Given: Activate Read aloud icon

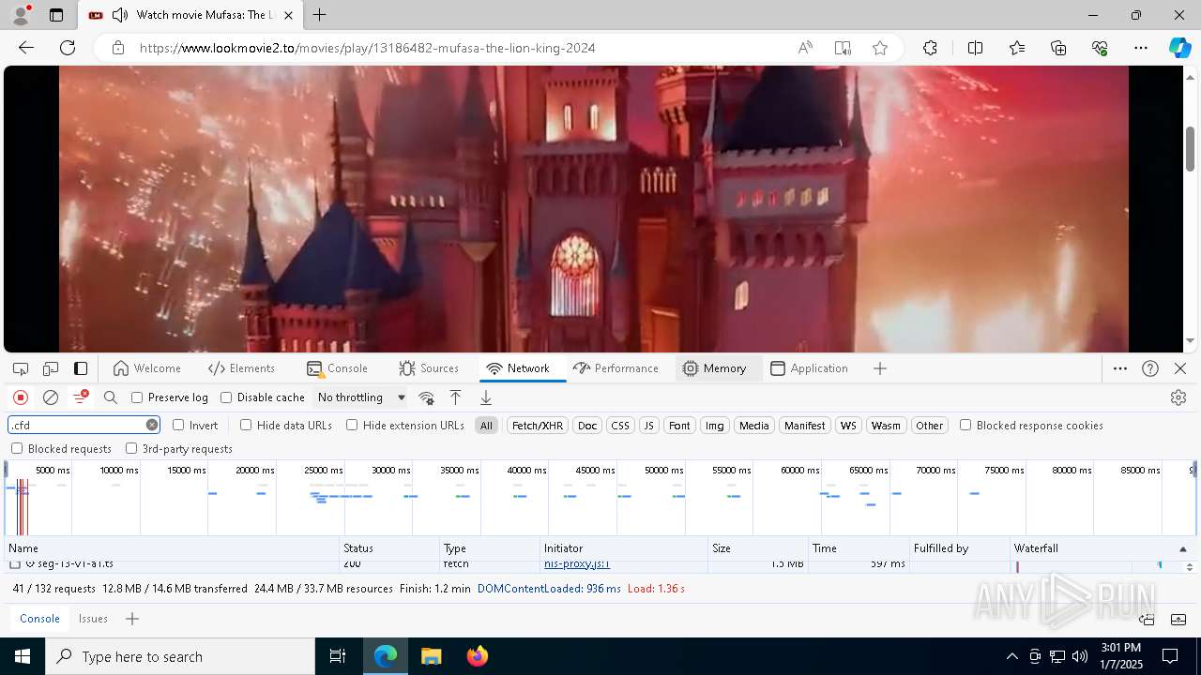Looking at the screenshot, I should 805,48.
